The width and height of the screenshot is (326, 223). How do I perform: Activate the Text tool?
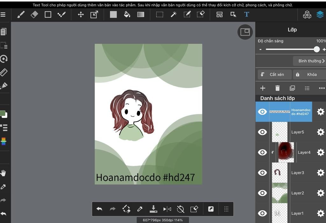tap(247, 15)
